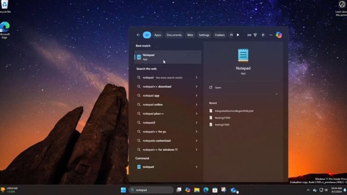Run the notepad command entry
Screen dimensions: 347x195
[x=168, y=167]
